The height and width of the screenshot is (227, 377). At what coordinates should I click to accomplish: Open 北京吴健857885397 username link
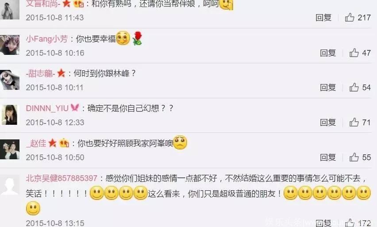pyautogui.click(x=62, y=178)
